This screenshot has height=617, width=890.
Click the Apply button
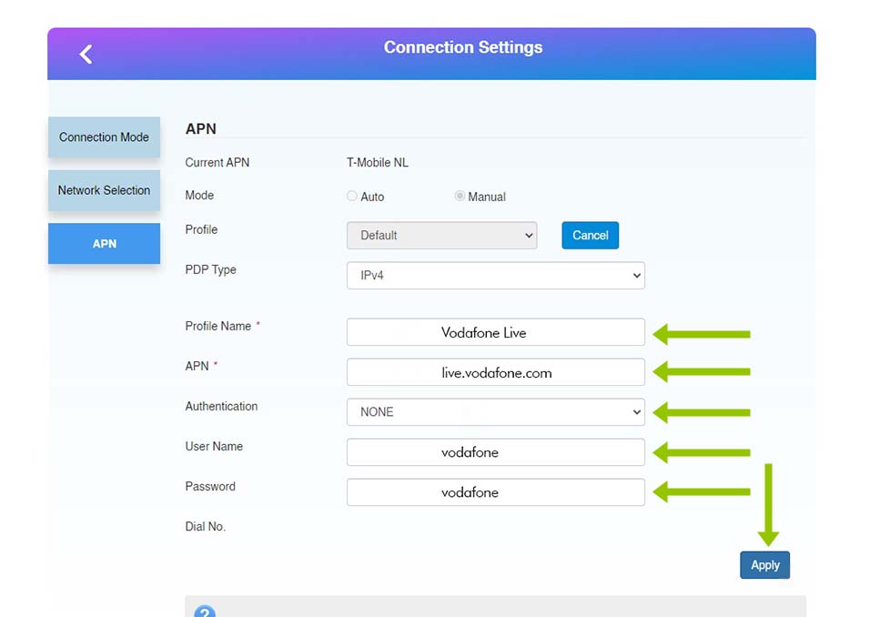tap(764, 565)
